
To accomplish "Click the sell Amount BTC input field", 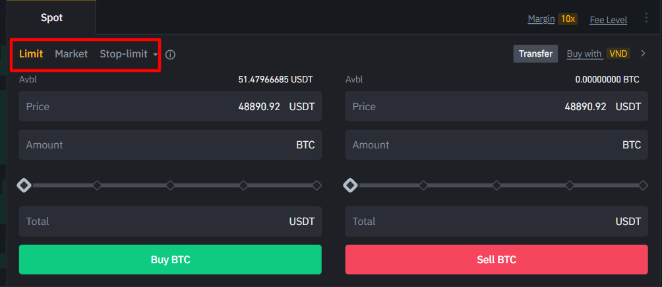I will [496, 144].
